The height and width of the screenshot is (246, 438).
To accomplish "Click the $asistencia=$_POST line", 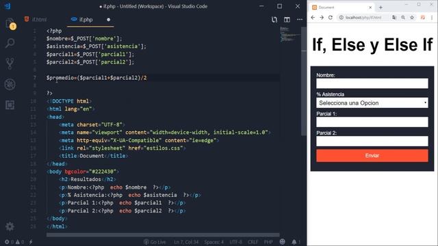I will click(x=96, y=46).
